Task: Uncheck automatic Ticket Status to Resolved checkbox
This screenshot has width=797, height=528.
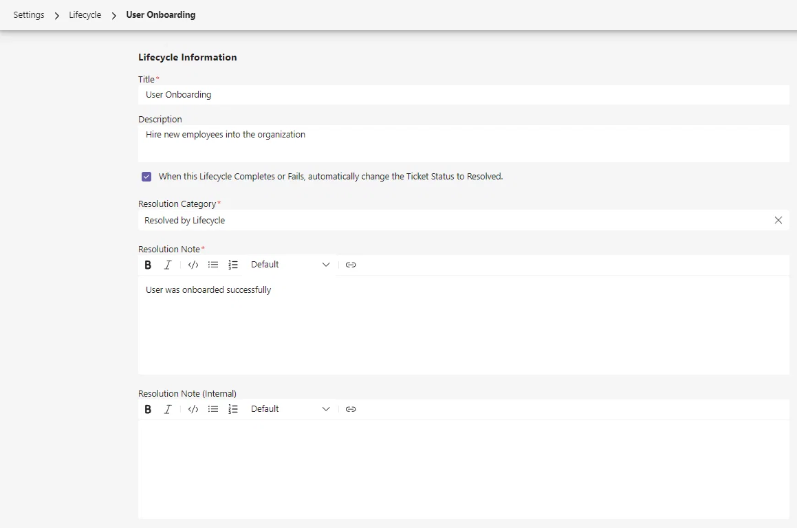Action: pyautogui.click(x=146, y=177)
